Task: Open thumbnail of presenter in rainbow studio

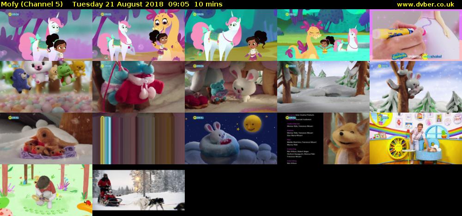Action: [x=416, y=138]
